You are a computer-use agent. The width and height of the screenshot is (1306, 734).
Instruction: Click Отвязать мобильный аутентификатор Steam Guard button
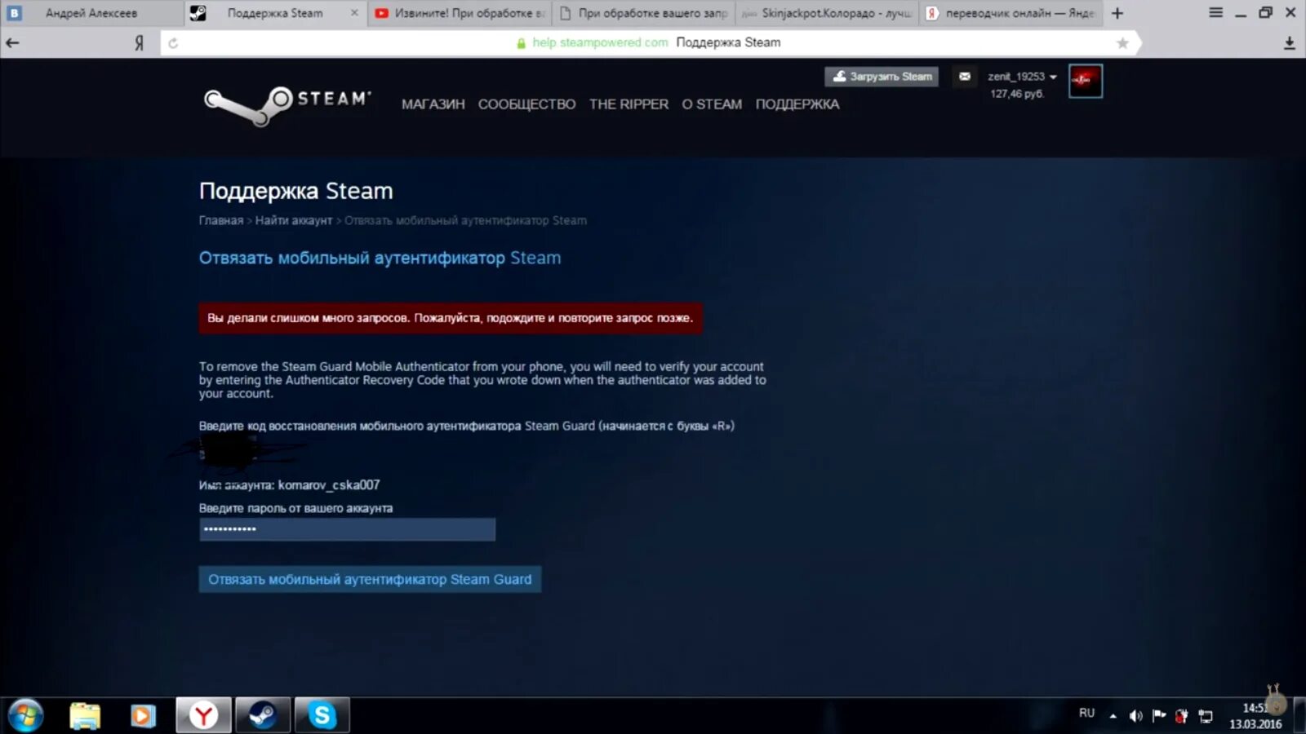point(370,579)
